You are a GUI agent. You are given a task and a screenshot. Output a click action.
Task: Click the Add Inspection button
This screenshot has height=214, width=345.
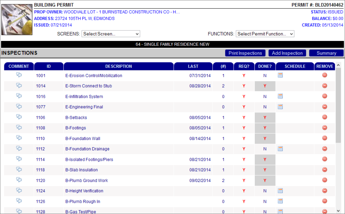click(x=287, y=53)
